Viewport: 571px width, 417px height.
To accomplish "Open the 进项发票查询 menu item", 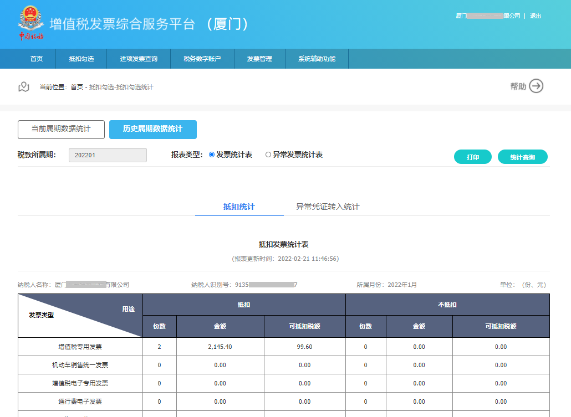I will pyautogui.click(x=139, y=58).
